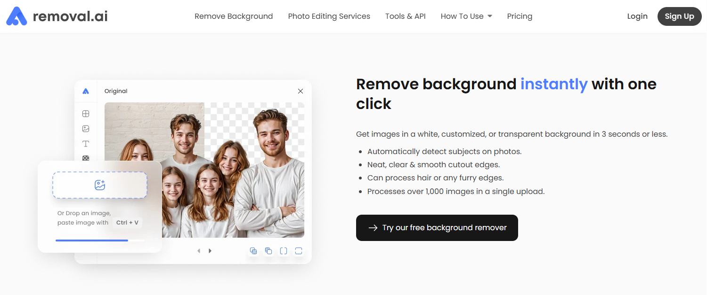
Task: Close the Original preview panel
Action: (301, 91)
